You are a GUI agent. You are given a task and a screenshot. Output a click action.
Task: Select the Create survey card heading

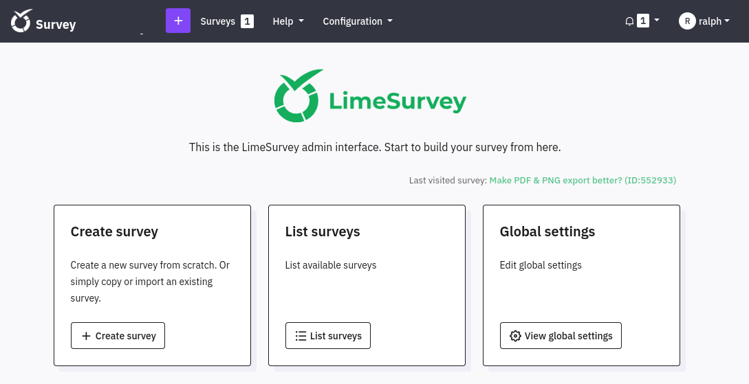coord(114,231)
